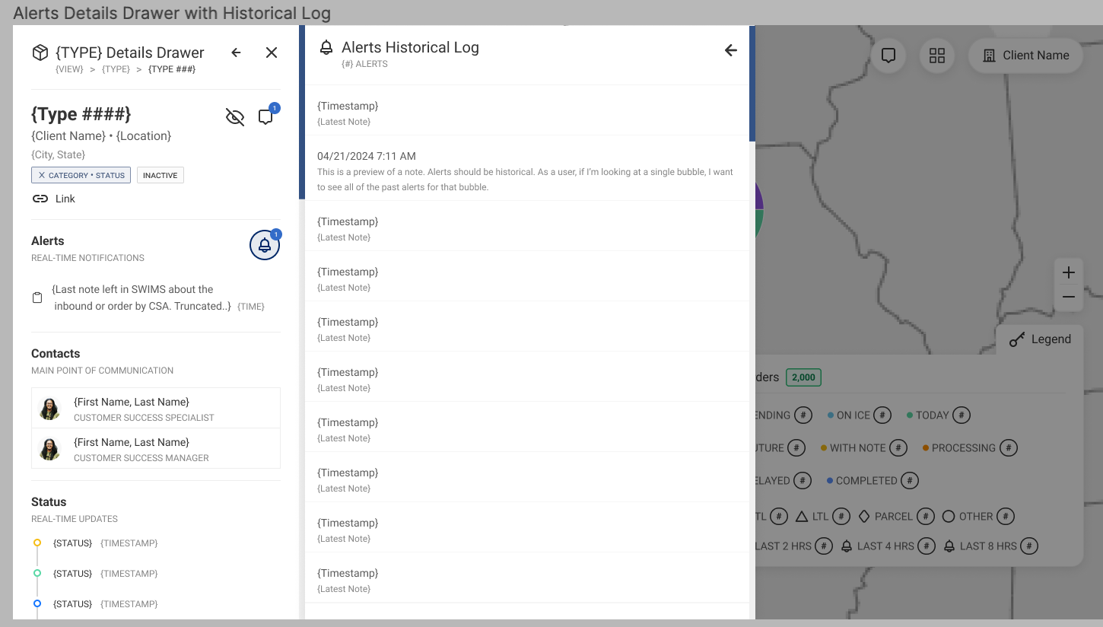Toggle COMPLETED legend filter
1103x627 pixels.
873,481
